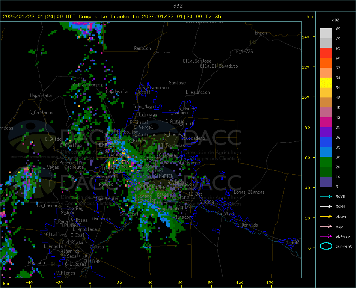
Task: Click the L_Asuncion label
Action: (198, 92)
